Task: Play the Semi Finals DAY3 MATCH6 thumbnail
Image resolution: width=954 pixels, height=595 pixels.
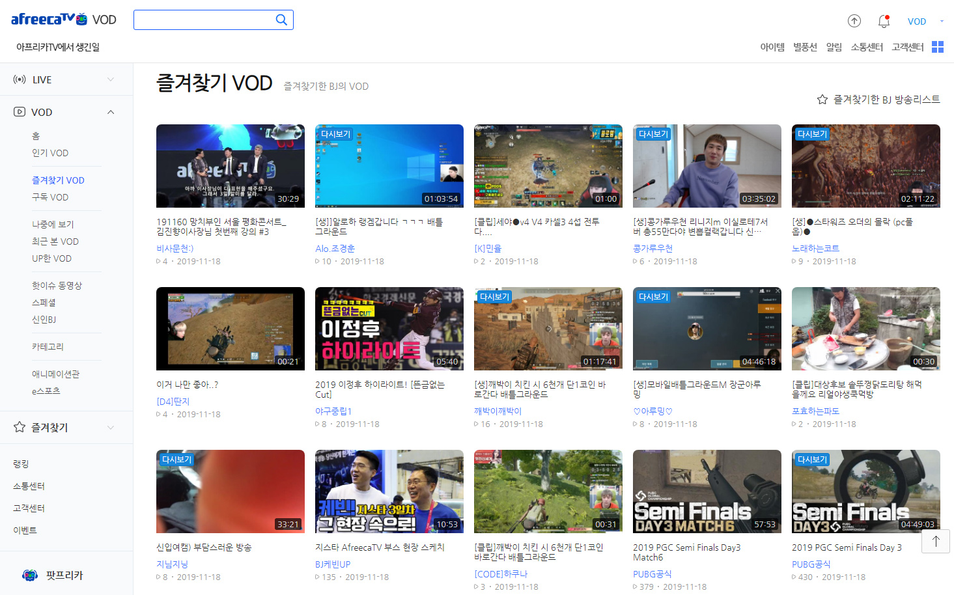Action: pos(707,491)
